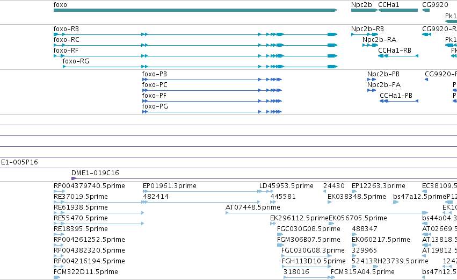Select the EK038348.5prime EST

pyautogui.click(x=329, y=202)
